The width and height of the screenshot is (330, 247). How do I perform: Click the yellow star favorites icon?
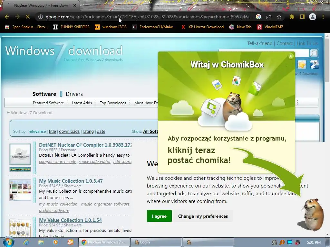pos(302,64)
